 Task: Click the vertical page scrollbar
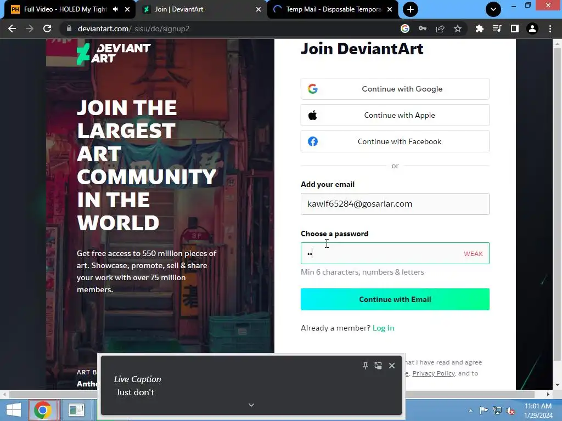tap(557, 204)
